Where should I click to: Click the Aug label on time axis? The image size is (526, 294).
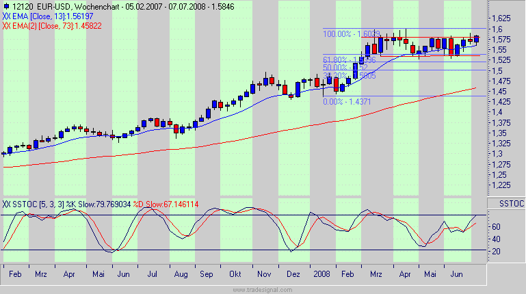pos(181,275)
